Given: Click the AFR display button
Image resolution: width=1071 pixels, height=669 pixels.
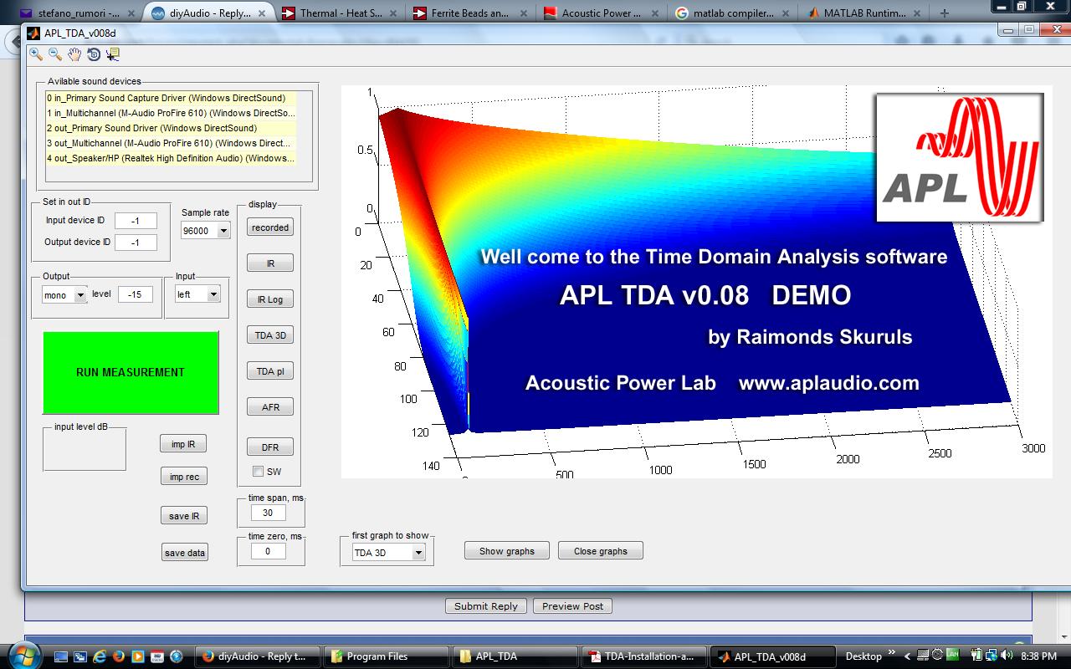Looking at the screenshot, I should [270, 407].
